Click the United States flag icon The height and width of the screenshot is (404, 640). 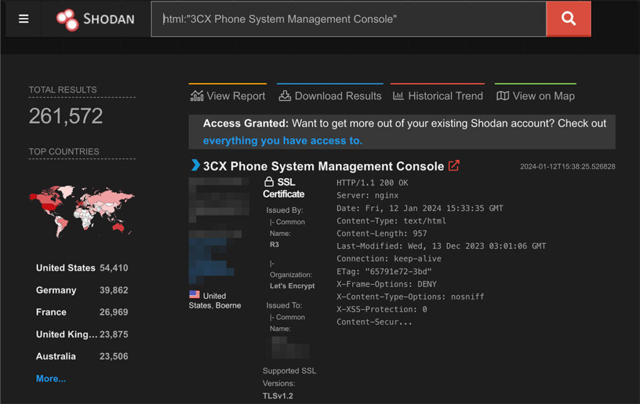click(x=194, y=294)
